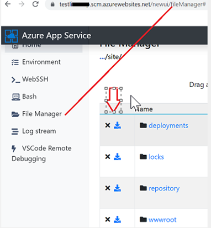This screenshot has width=211, height=228.
Task: Go back with the browser back arrow
Action: pos(8,4)
